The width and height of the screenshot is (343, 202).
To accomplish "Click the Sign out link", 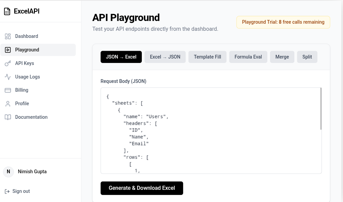I will 17,191.
